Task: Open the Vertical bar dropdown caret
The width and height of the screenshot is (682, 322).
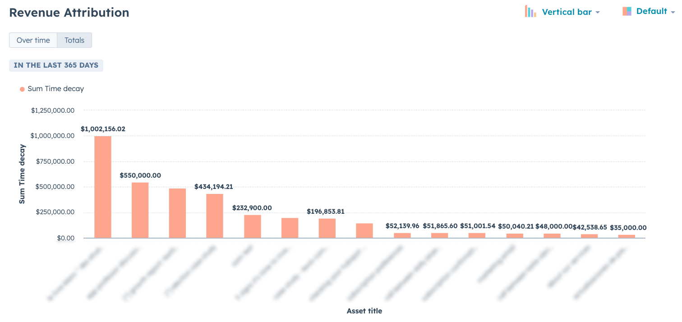Action: coord(598,12)
